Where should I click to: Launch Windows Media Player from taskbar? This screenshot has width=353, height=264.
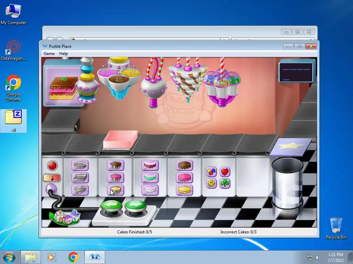(51, 257)
